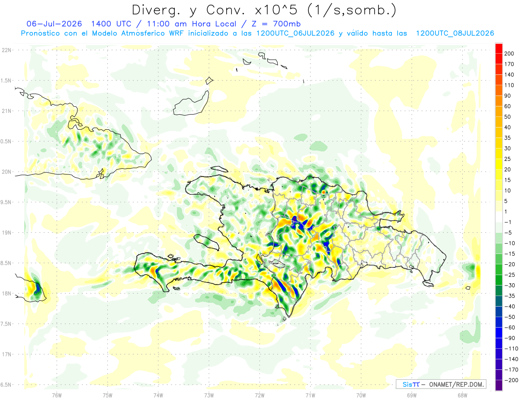519x401 pixels.
Task: Click the '18N' latitude label
Action: pos(6,293)
